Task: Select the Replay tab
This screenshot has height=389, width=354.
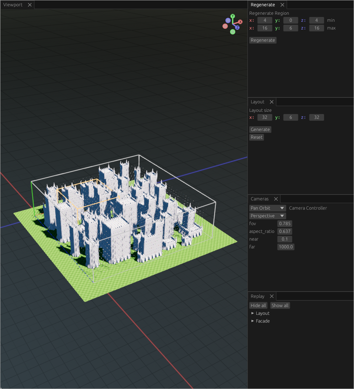Action: (257, 296)
